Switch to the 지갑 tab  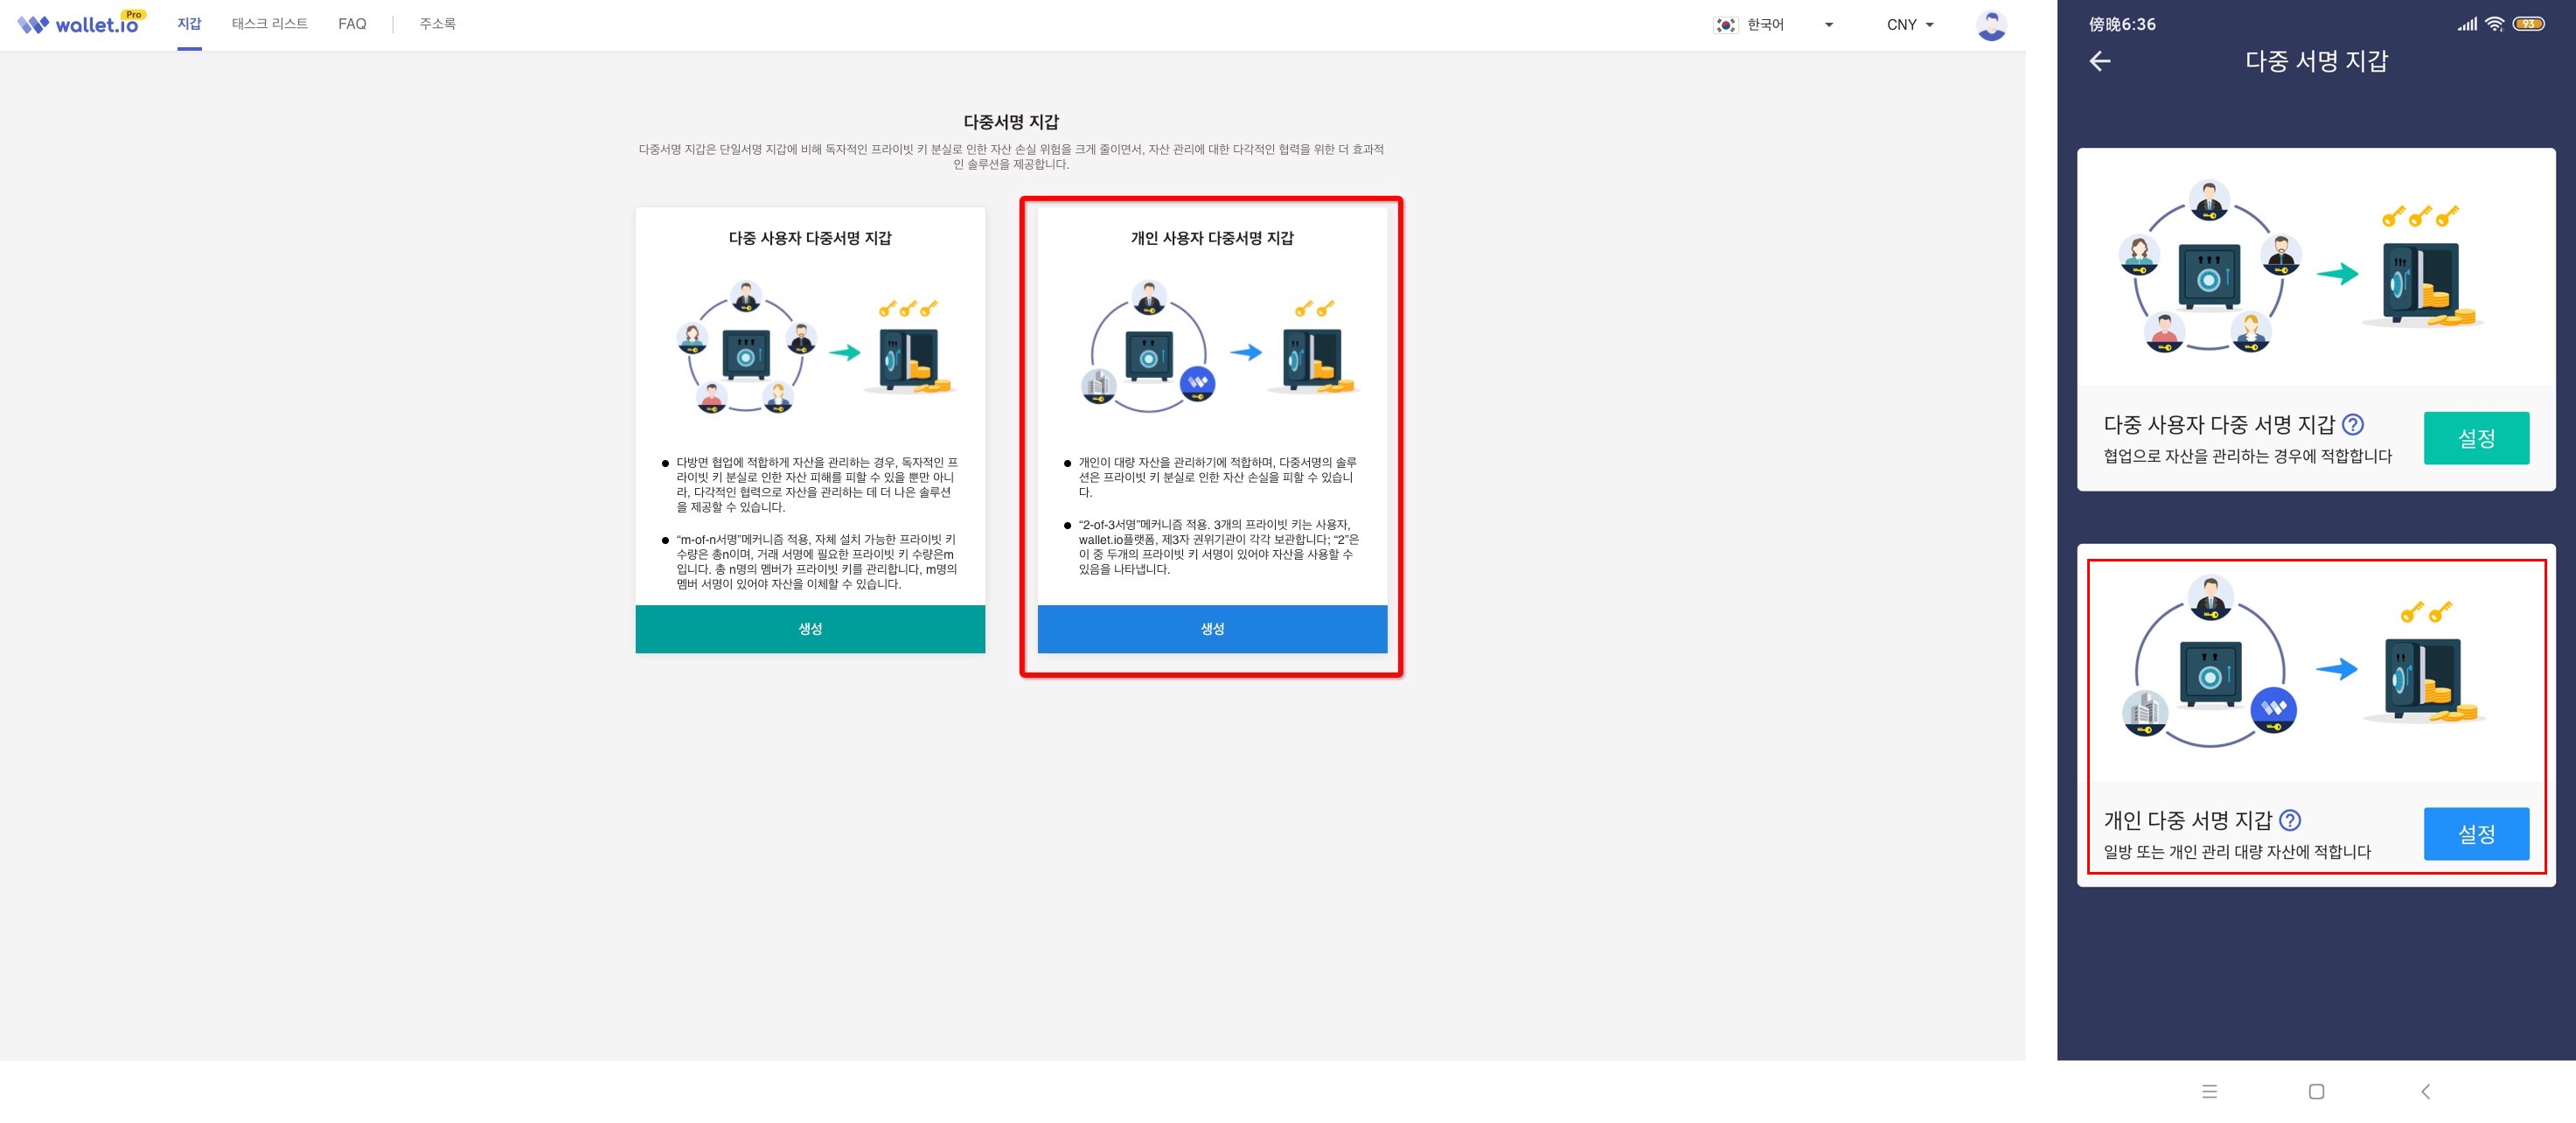point(189,24)
